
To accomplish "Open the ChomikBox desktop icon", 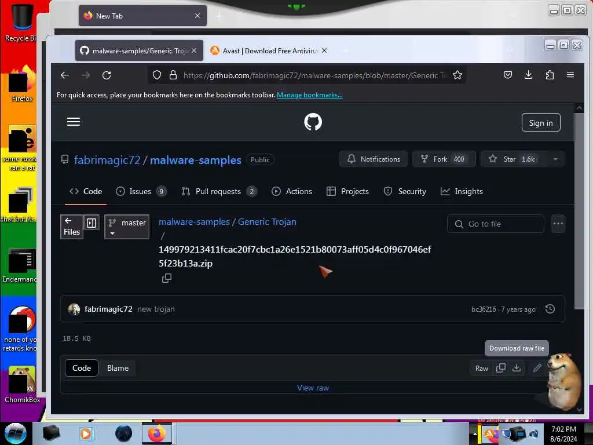I will [x=22, y=384].
